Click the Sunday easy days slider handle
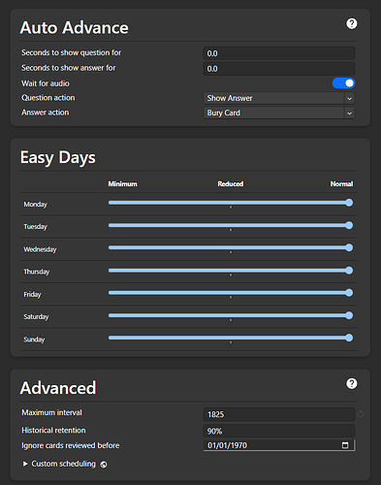Image resolution: width=381 pixels, height=485 pixels. click(x=349, y=338)
